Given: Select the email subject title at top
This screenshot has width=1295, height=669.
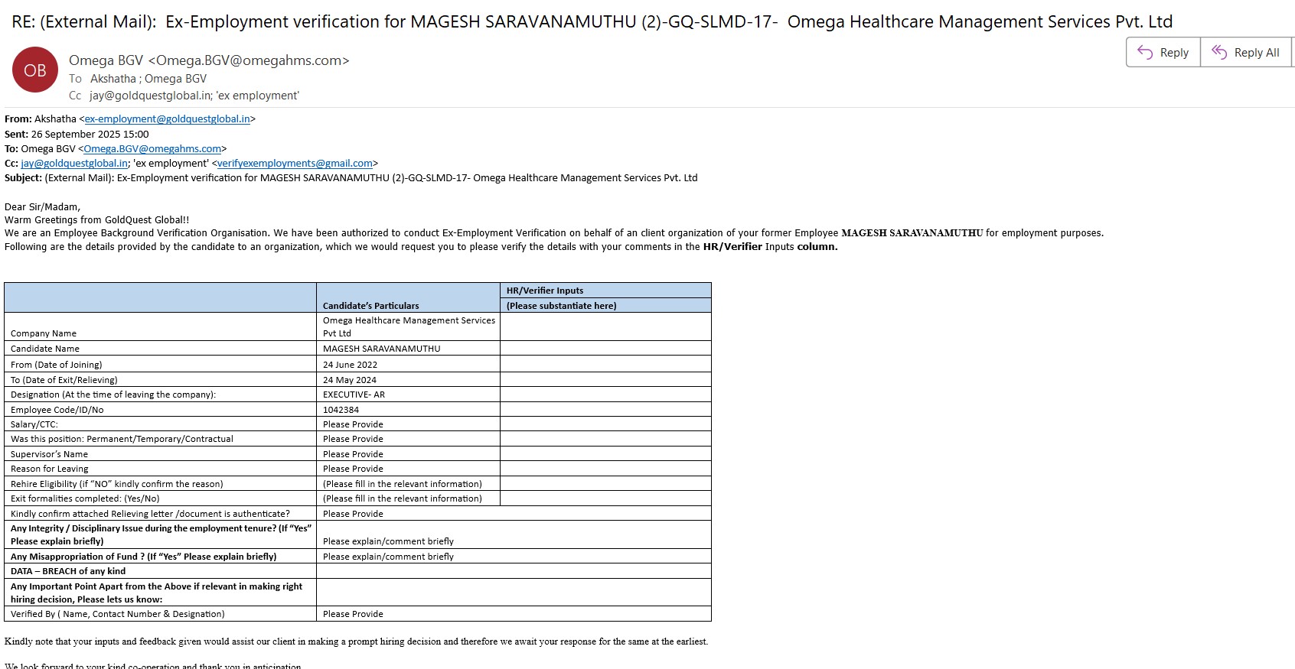Looking at the screenshot, I should 592,21.
